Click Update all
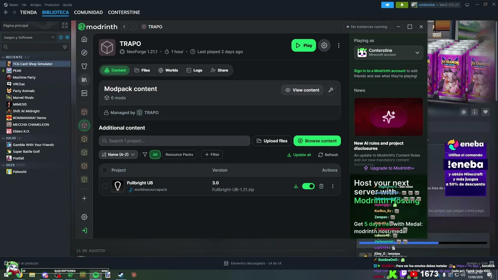 299,155
